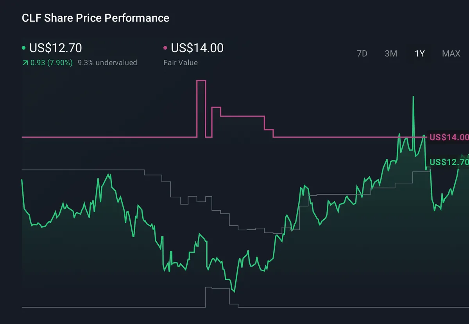The height and width of the screenshot is (324, 469).
Task: Select the 3M time range
Action: coord(391,54)
